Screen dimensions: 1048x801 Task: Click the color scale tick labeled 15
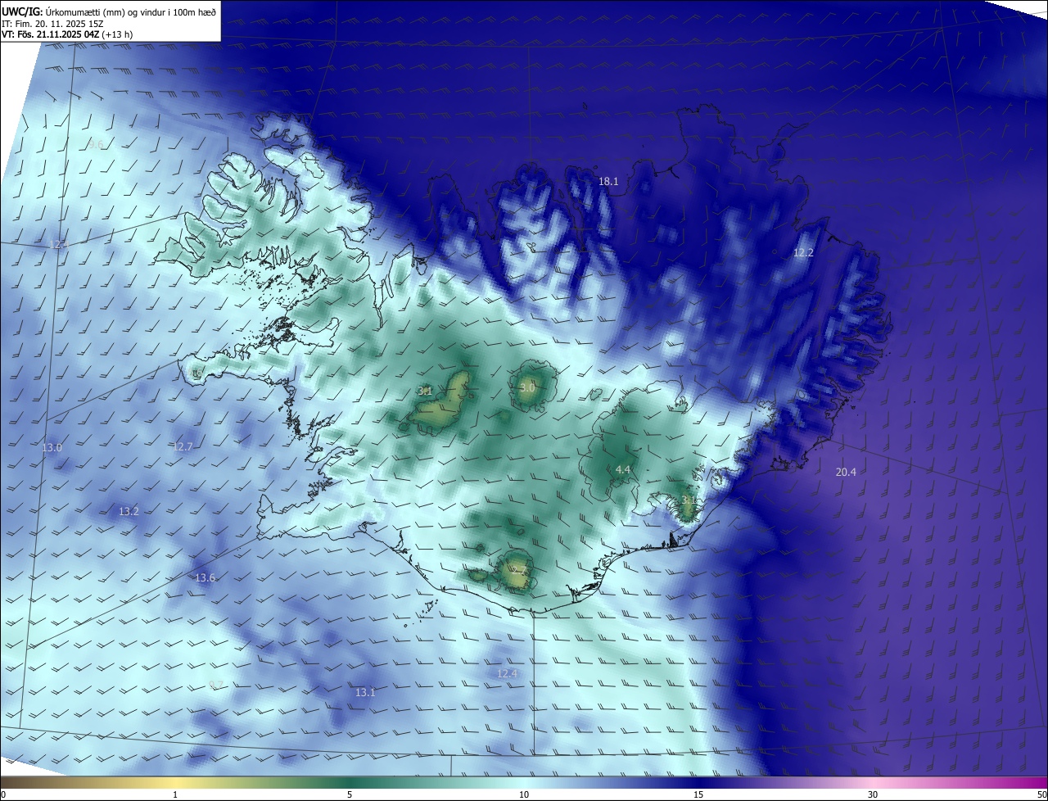click(x=698, y=794)
